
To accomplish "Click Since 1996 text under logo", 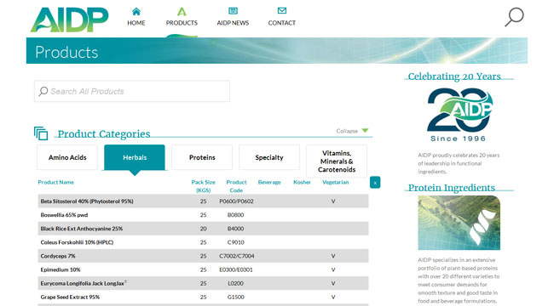I will click(x=458, y=139).
